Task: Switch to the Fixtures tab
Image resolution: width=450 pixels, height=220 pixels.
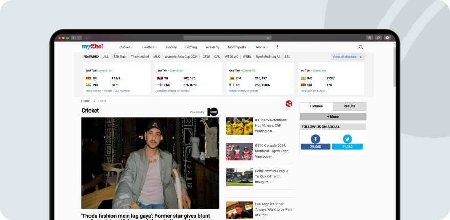Action: point(316,106)
